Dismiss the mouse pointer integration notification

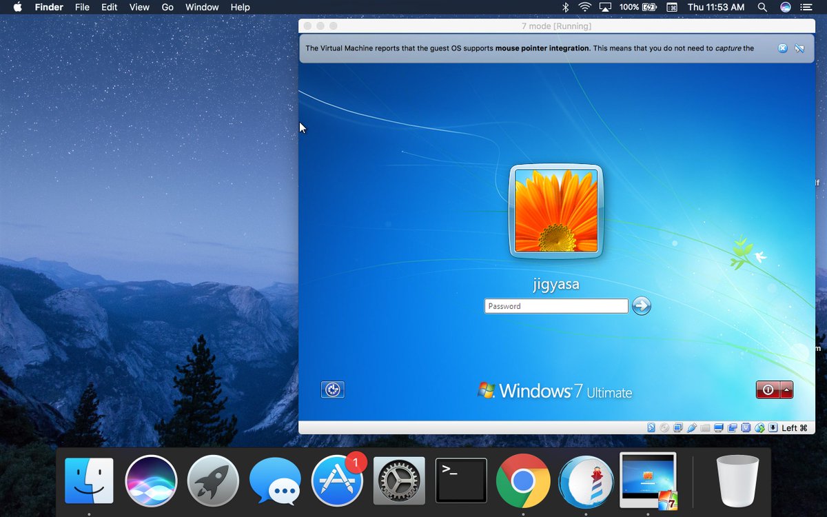pos(782,48)
